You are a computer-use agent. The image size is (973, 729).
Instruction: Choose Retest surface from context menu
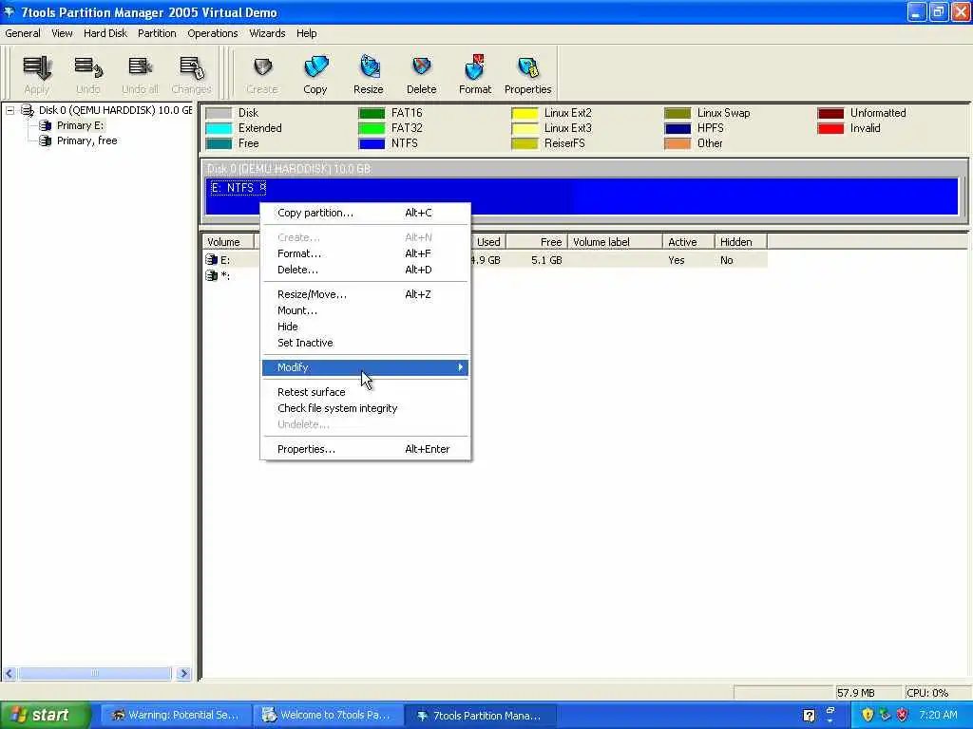click(x=365, y=392)
